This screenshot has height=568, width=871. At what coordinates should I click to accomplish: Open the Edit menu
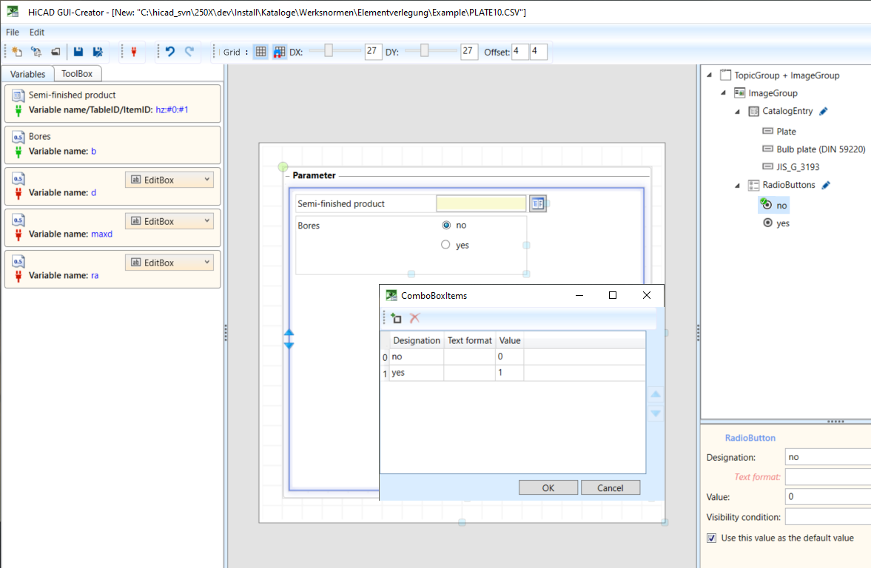pos(37,33)
